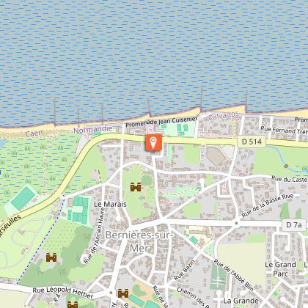The image size is (308, 308).
Task: Click the Rue de l'Abbé Blin label
Action: click(233, 275)
